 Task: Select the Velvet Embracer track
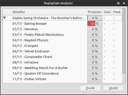[62, 51]
